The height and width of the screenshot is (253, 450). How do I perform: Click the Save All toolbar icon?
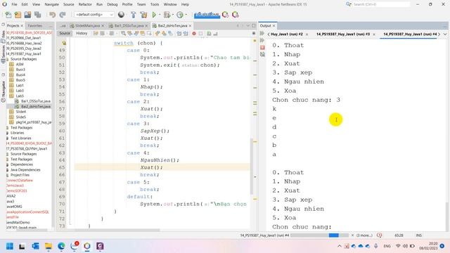click(37, 15)
